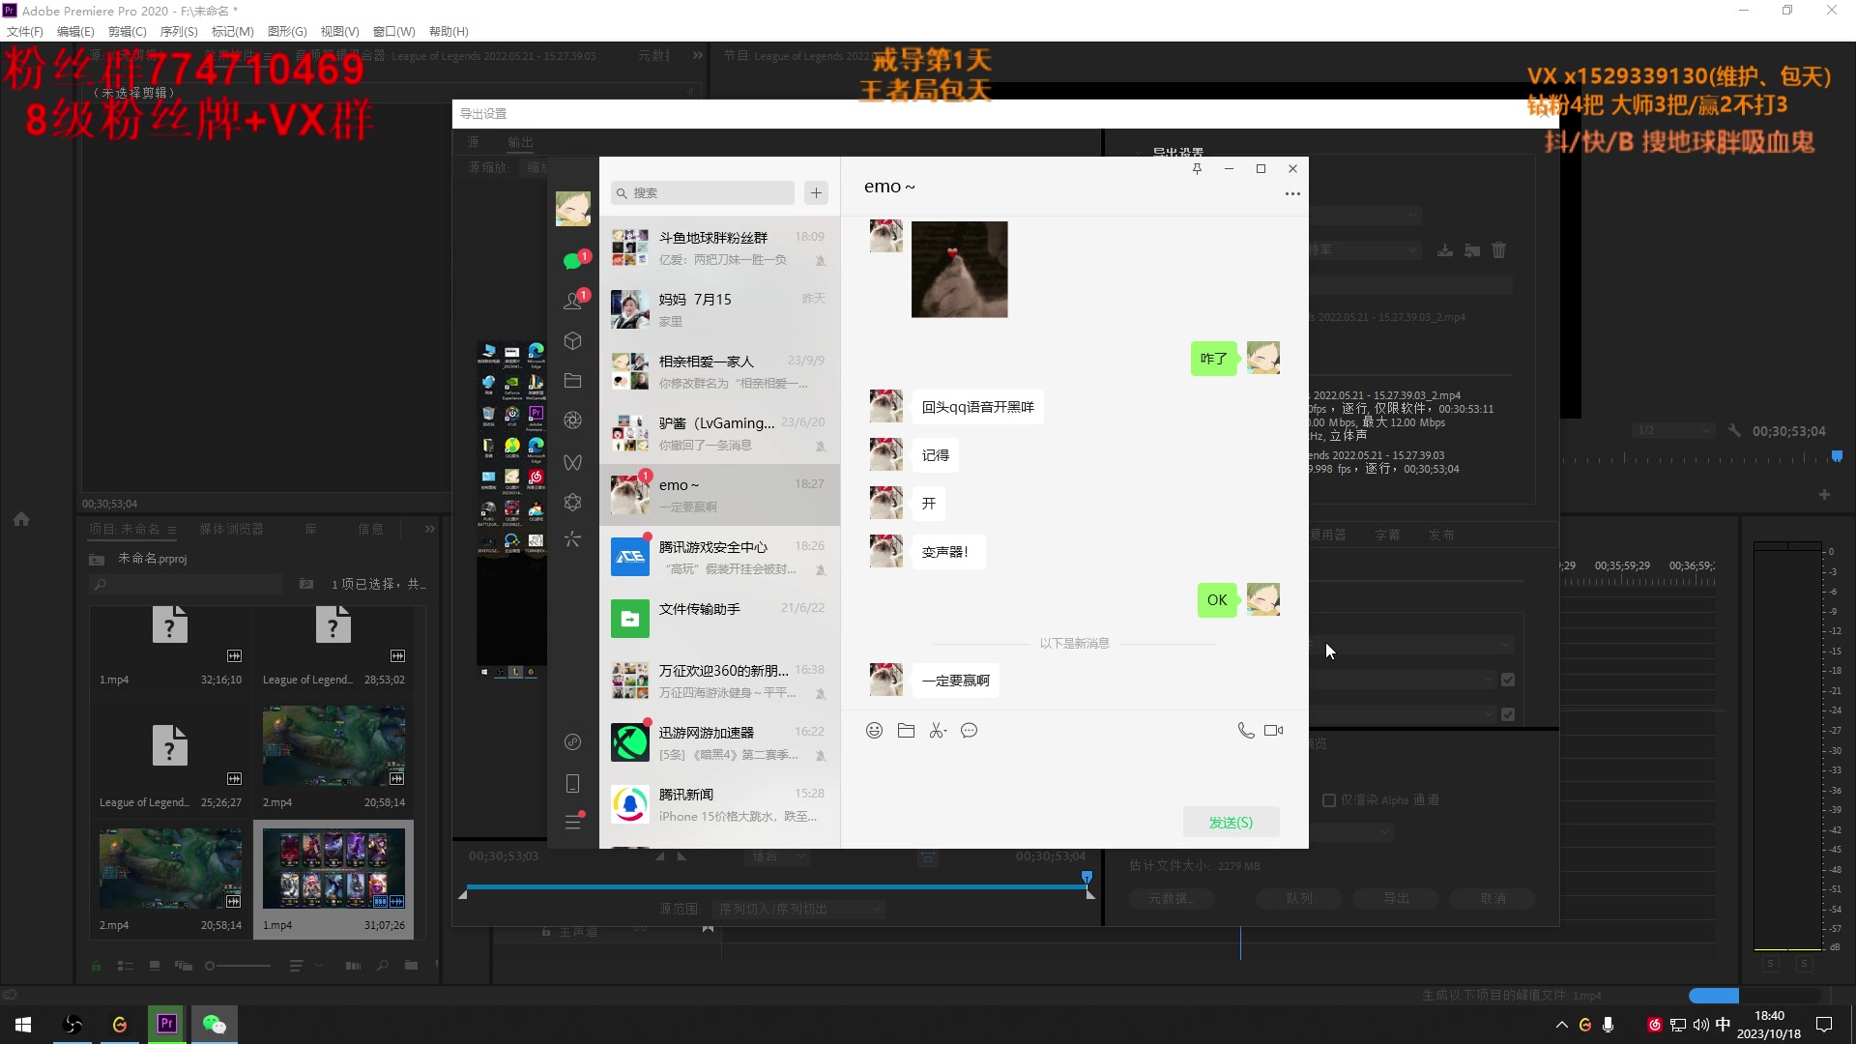Open Windows Start menu
This screenshot has height=1044, width=1856.
pos(23,1025)
